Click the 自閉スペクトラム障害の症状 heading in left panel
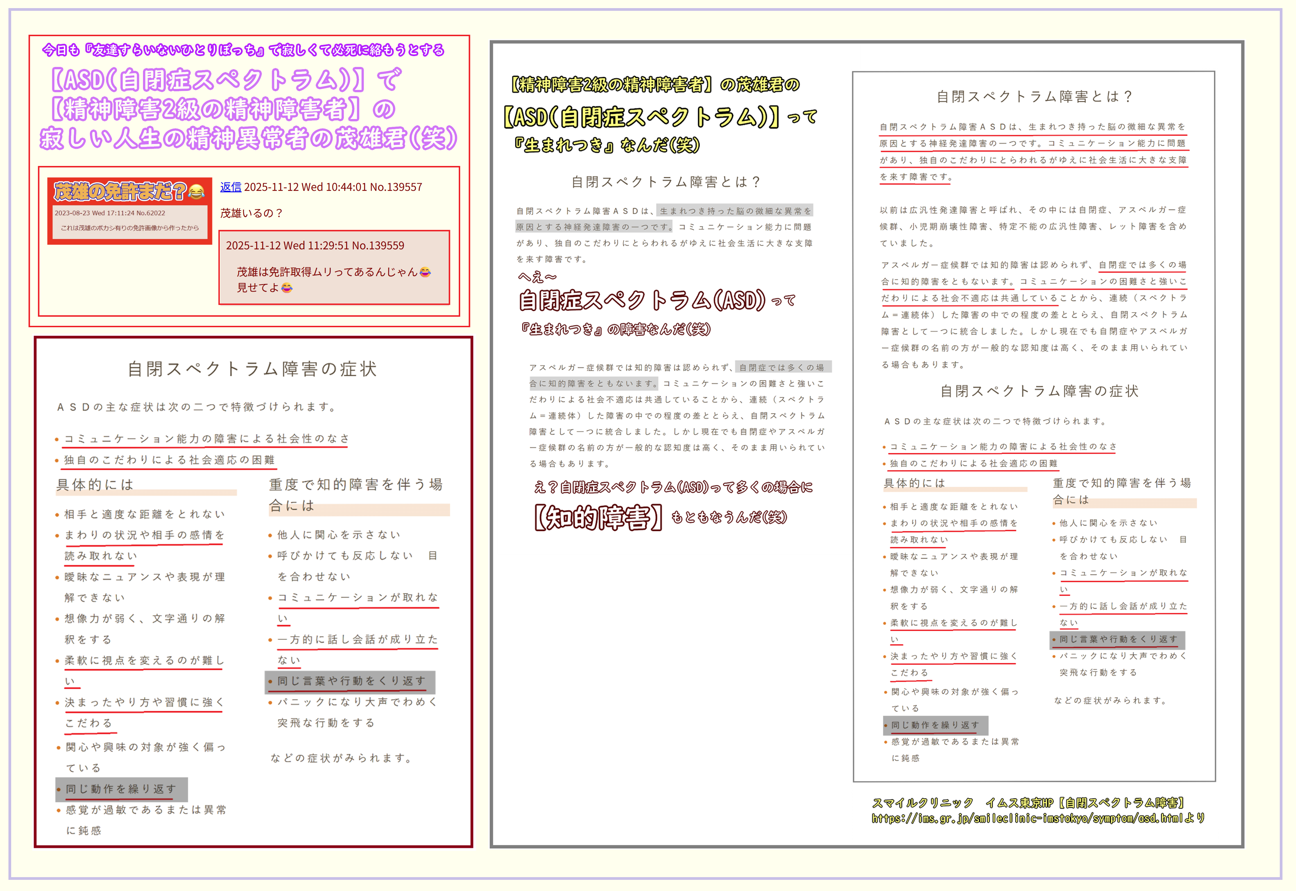Screen dimensions: 1296x891 [252, 369]
